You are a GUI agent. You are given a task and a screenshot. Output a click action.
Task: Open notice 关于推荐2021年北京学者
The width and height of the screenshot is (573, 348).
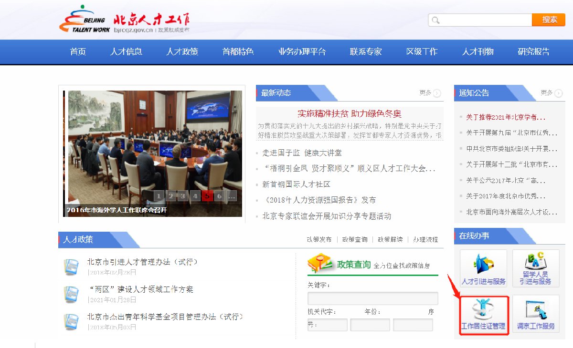506,117
